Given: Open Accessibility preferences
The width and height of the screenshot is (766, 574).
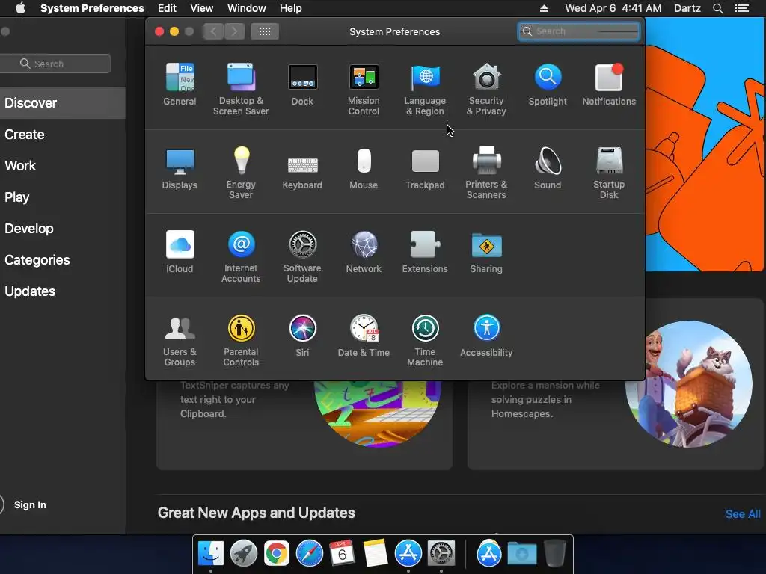Looking at the screenshot, I should pos(486,336).
